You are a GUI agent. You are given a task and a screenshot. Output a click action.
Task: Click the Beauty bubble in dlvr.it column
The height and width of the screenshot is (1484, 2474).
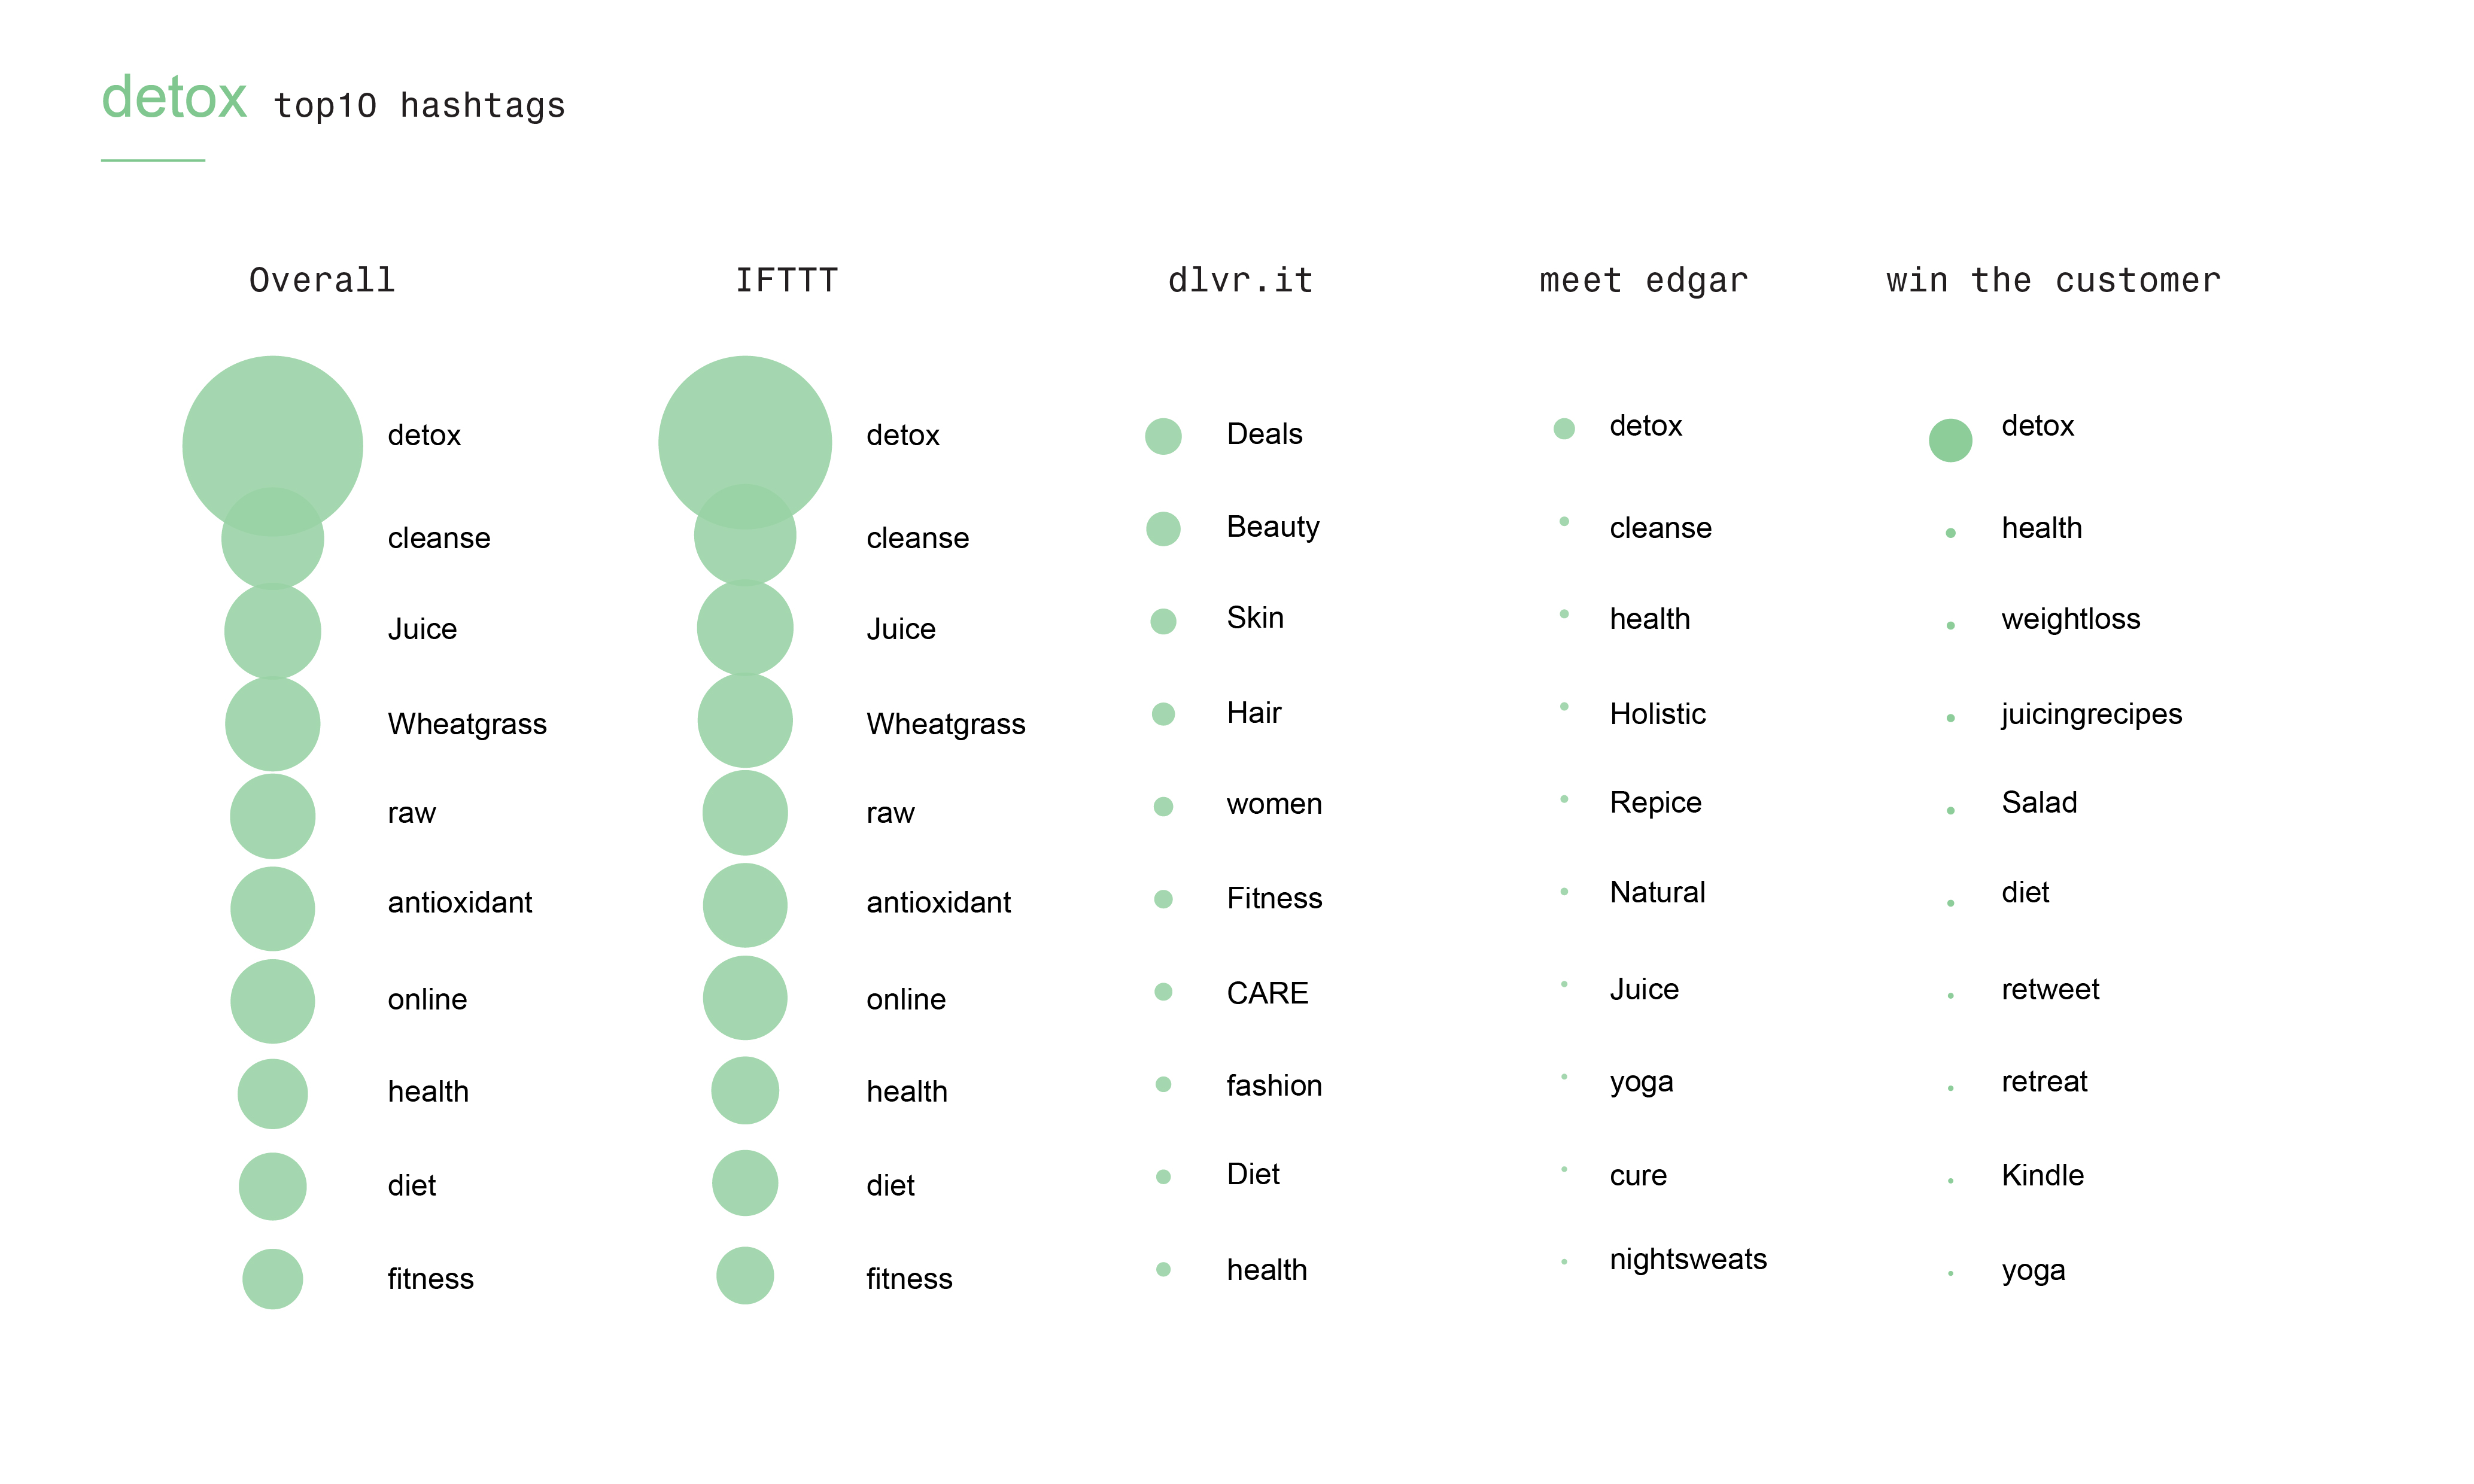(x=1163, y=529)
